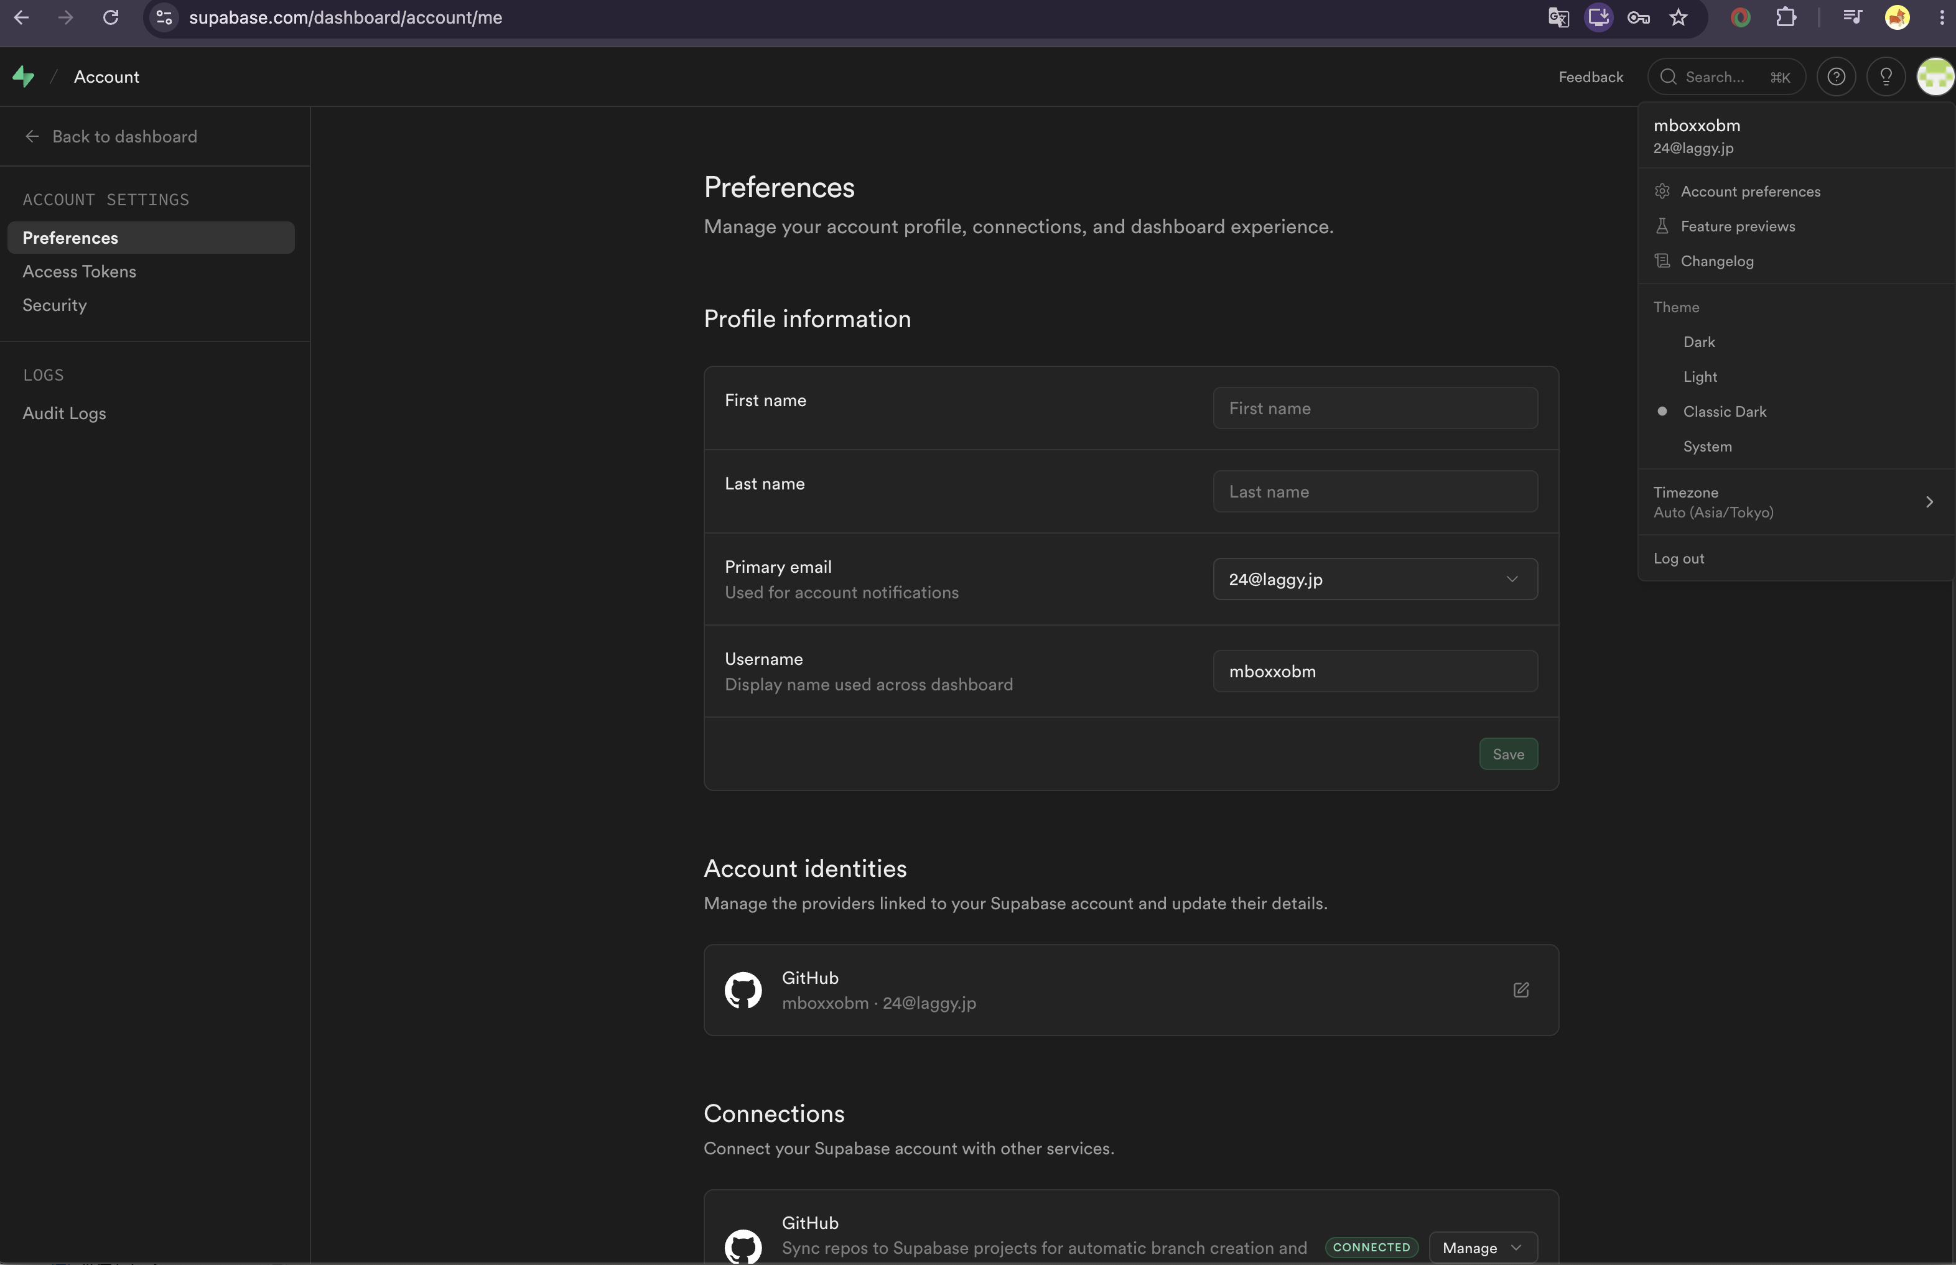Click the lightbulb advisor icon

point(1886,76)
